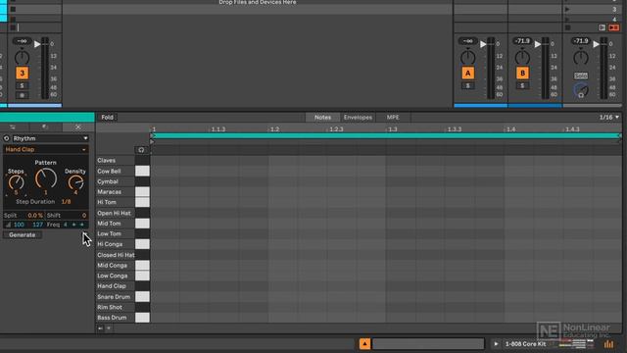Click the piano key for Hi Conga
The image size is (627, 353).
[142, 244]
